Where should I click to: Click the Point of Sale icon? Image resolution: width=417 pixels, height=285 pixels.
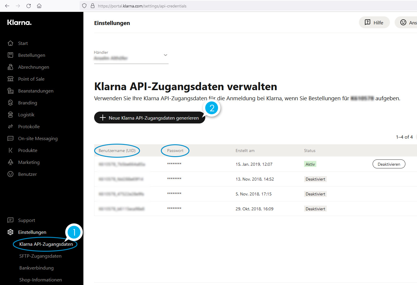[10, 79]
